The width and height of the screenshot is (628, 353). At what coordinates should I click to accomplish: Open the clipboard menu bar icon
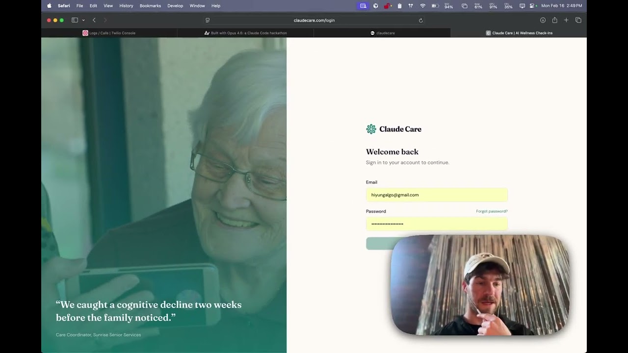(x=399, y=6)
